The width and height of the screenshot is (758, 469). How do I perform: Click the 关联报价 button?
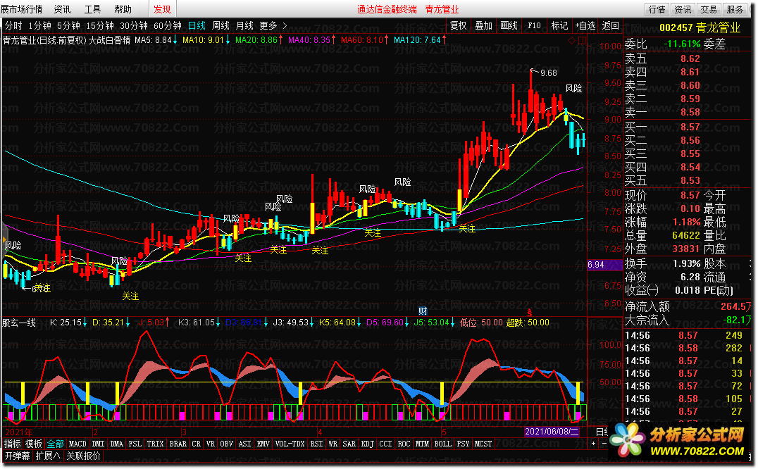pos(83,456)
